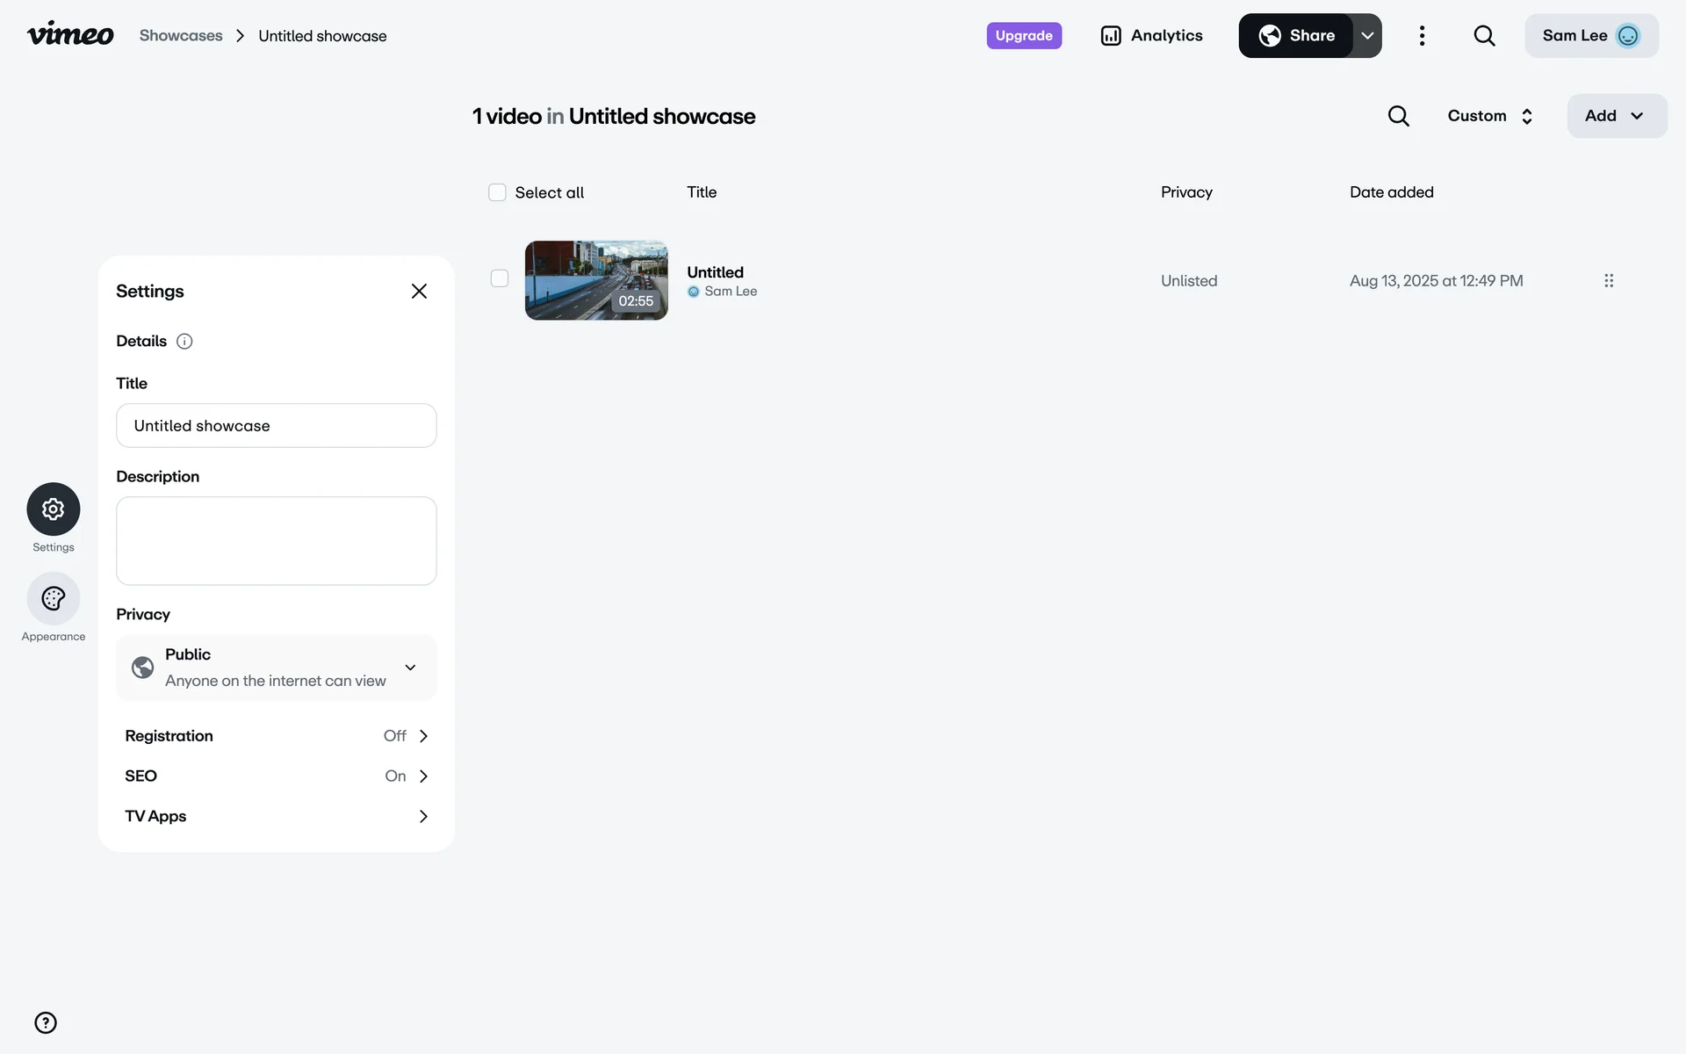1686x1054 pixels.
Task: Click the Upgrade button
Action: pos(1024,36)
